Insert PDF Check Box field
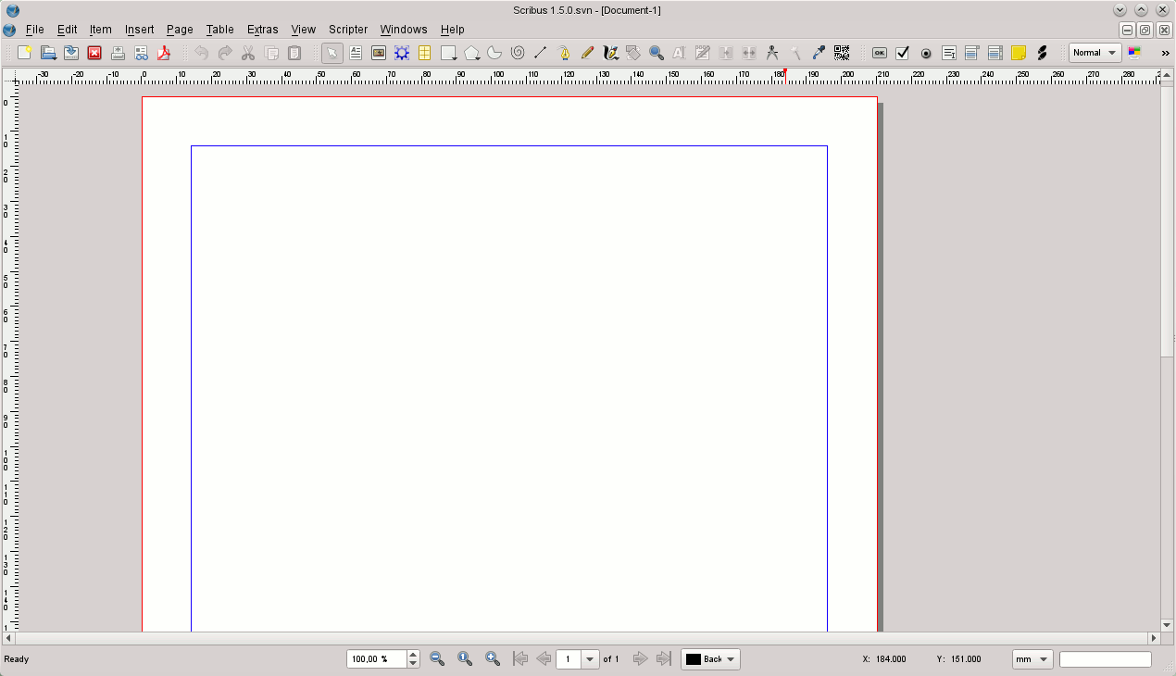 (903, 53)
